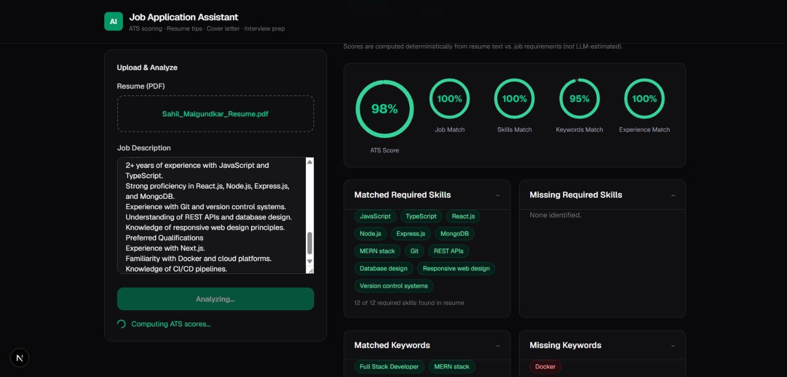
Task: Click the Knowledge of CI/CD pipelines. line
Action: click(176, 269)
